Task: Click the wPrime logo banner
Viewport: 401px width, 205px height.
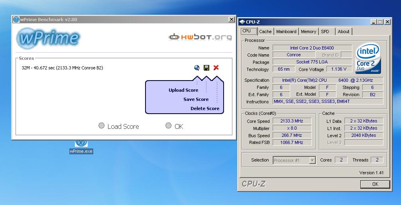Action: point(48,38)
